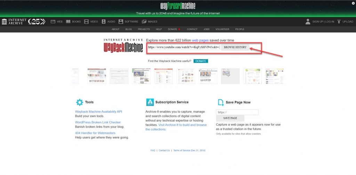The image size is (356, 175).
Task: Open the FAQ footer link
Action: point(153,150)
